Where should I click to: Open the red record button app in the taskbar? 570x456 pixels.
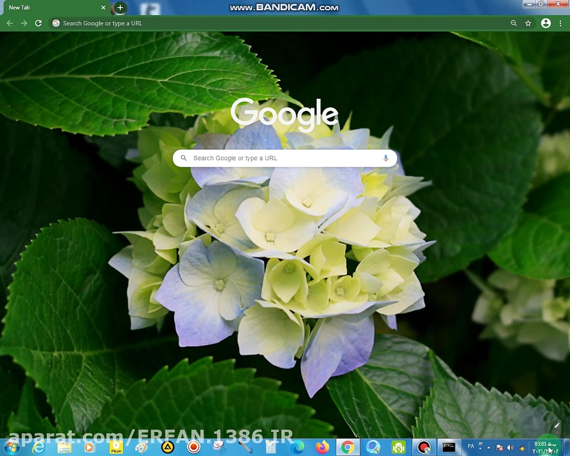click(x=194, y=447)
